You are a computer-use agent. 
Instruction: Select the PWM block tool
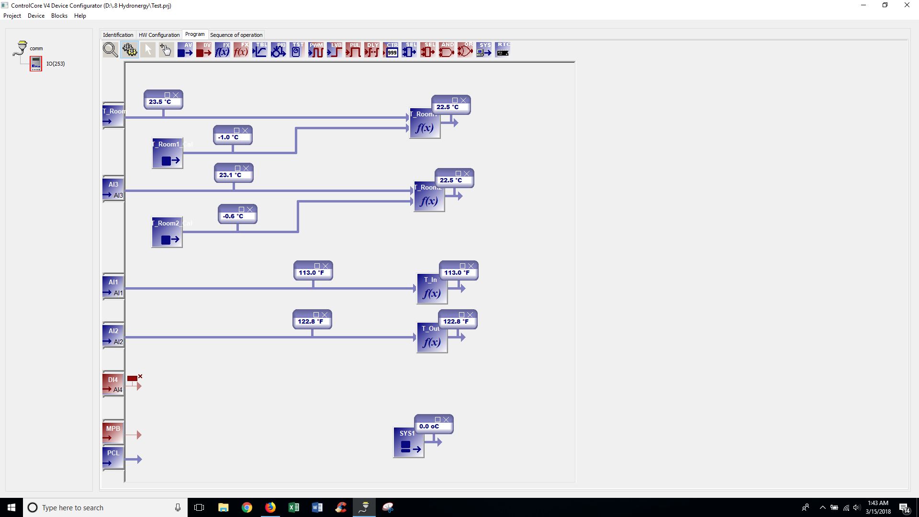coord(315,50)
